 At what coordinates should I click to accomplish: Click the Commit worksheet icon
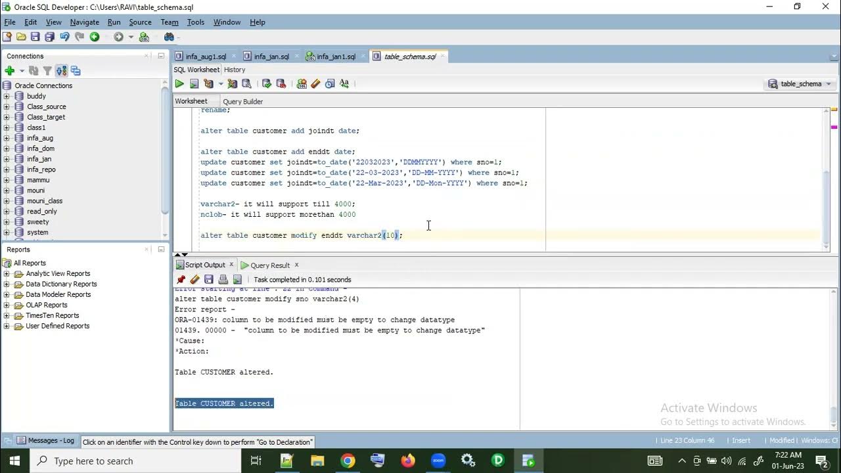(x=267, y=83)
